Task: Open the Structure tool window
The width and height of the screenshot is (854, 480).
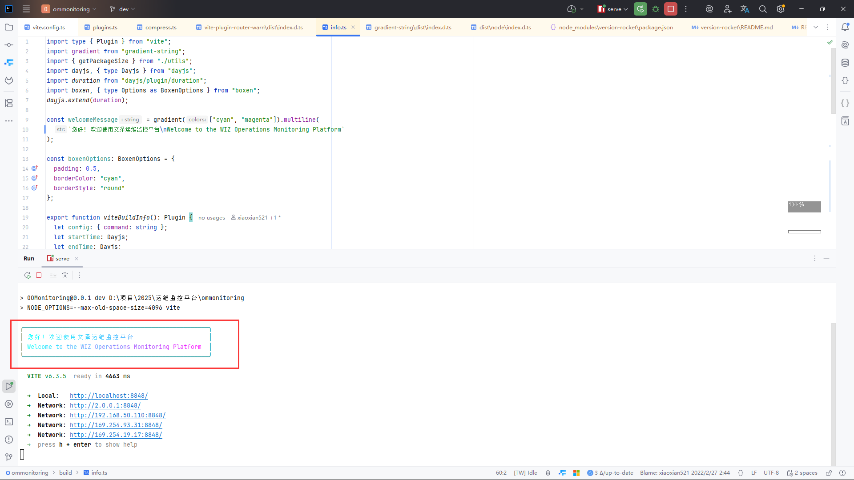Action: (x=9, y=103)
